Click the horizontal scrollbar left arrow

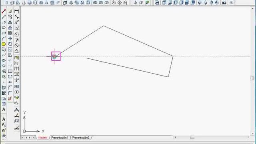(x=176, y=138)
